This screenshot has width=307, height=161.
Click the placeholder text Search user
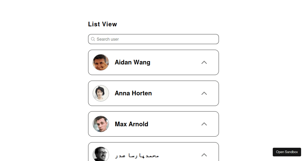[108, 39]
